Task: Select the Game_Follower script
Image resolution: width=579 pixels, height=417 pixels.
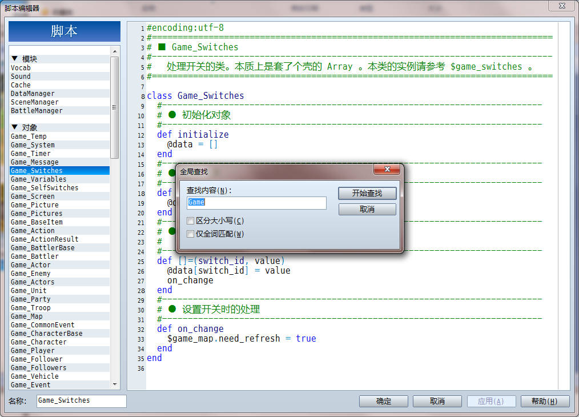Action: [x=60, y=359]
